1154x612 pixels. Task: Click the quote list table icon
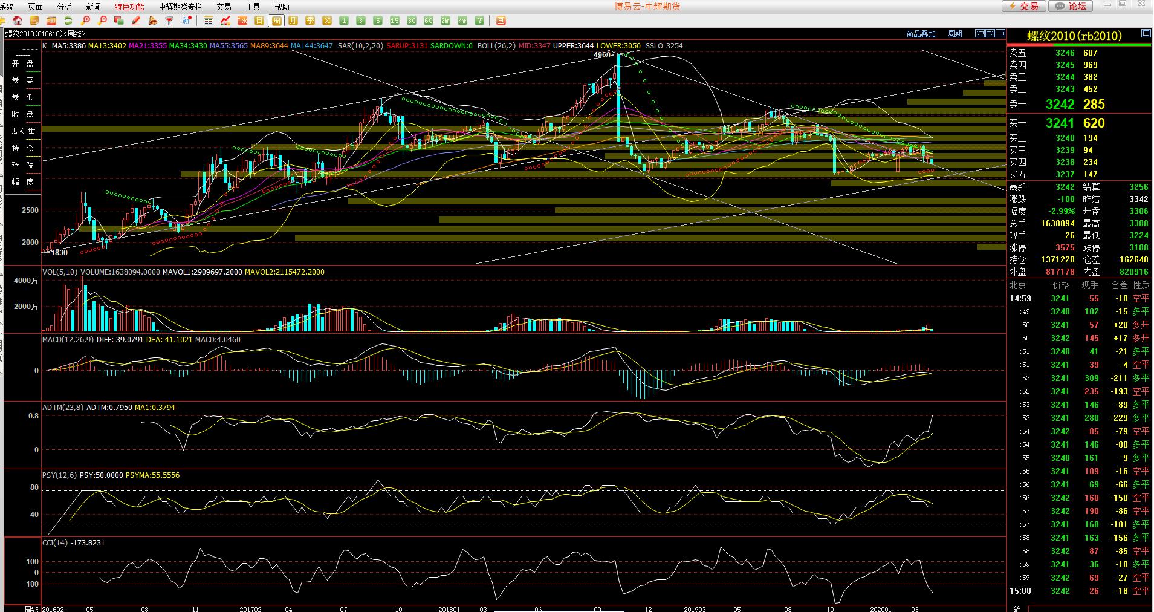pyautogui.click(x=209, y=21)
